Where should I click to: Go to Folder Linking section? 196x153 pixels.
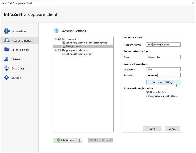[x=19, y=50]
